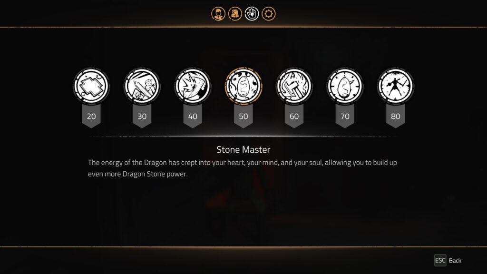Click the level 40 banner
This screenshot has height=274, width=487.
click(x=193, y=116)
